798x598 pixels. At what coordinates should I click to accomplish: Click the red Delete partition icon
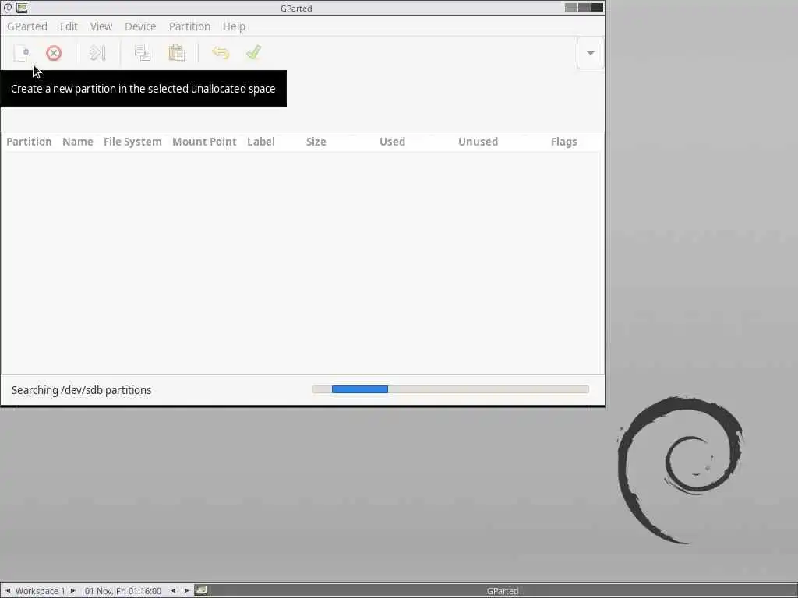tap(54, 53)
